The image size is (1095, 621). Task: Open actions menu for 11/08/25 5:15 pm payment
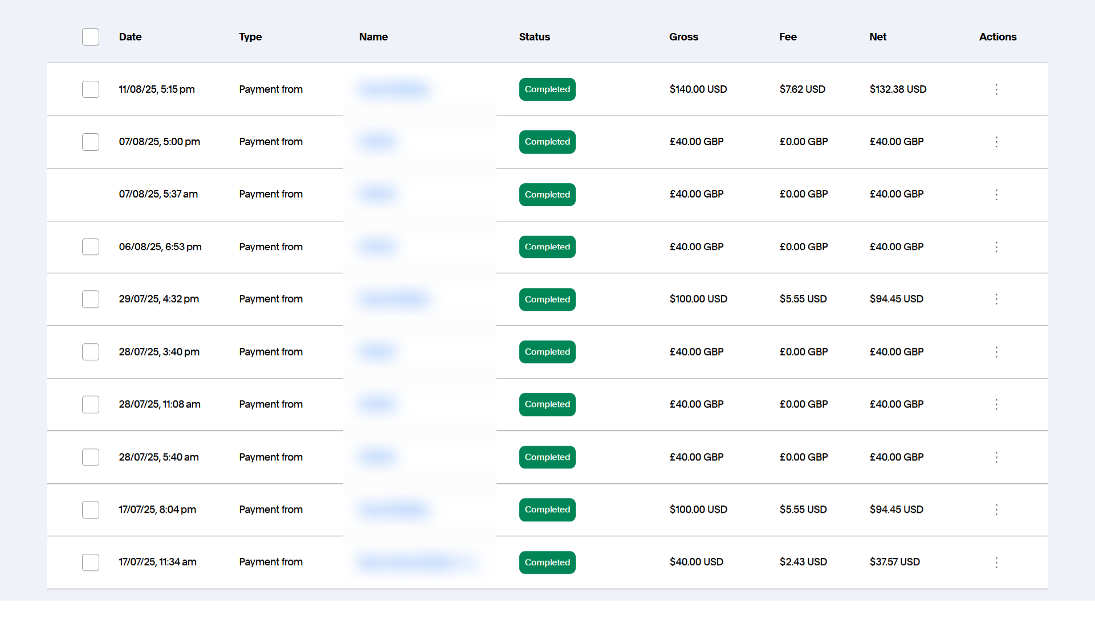(996, 89)
